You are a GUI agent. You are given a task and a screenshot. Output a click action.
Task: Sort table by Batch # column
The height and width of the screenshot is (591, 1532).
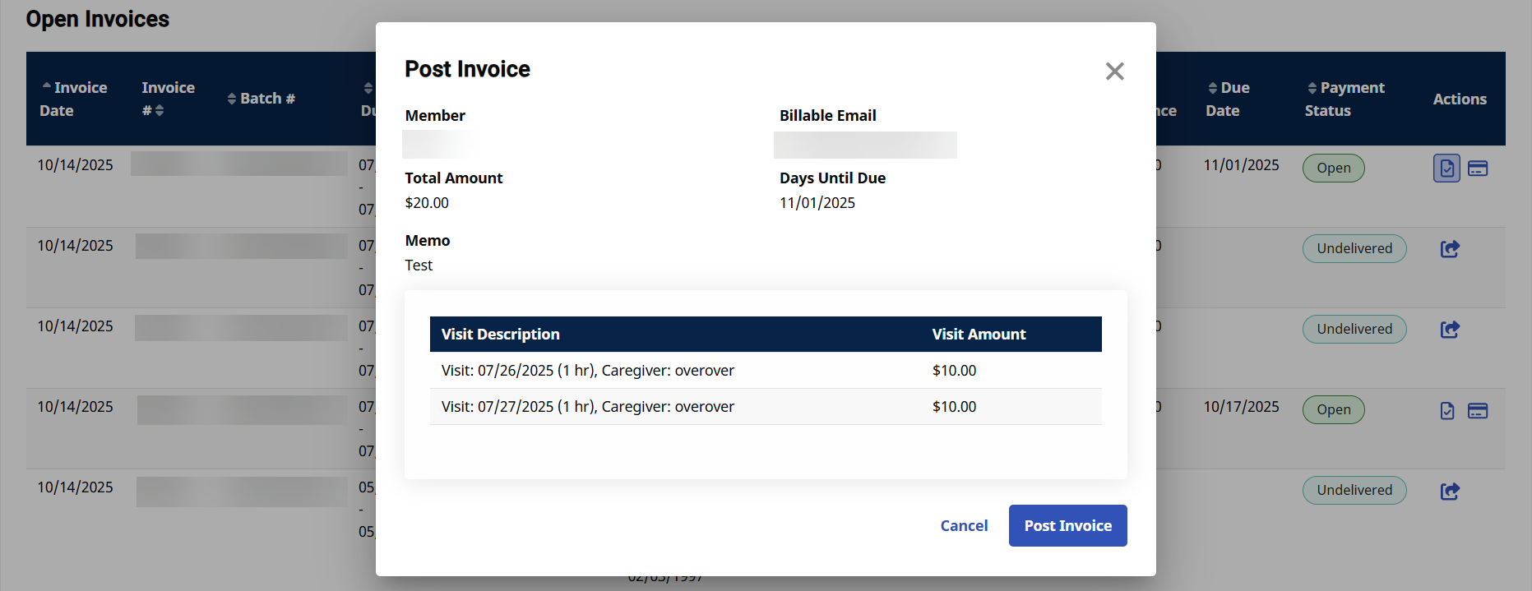point(261,99)
